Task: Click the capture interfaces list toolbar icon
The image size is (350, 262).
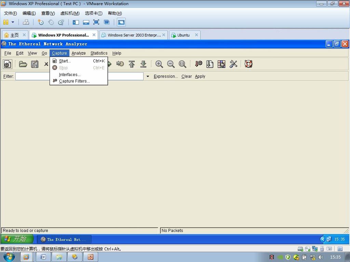Action: pos(8,64)
